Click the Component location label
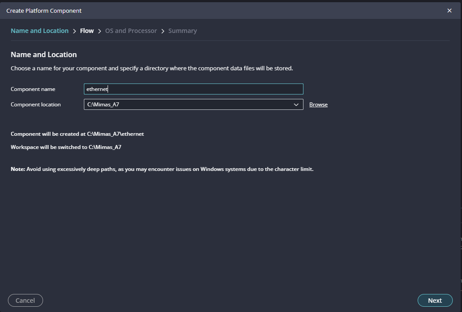Screen dimensions: 462x312 coord(36,105)
